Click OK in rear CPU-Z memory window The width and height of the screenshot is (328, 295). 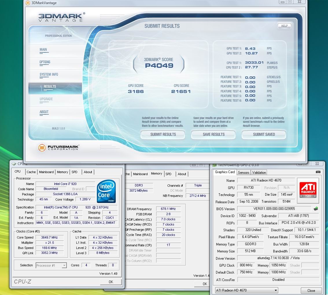click(x=202, y=284)
